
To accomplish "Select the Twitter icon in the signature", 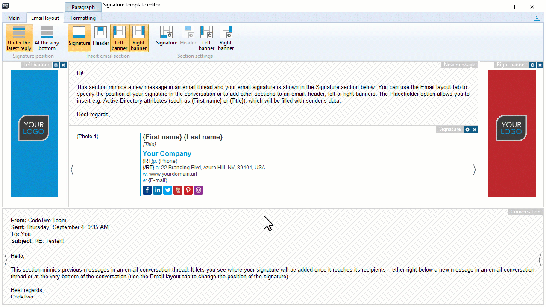I will [167, 190].
